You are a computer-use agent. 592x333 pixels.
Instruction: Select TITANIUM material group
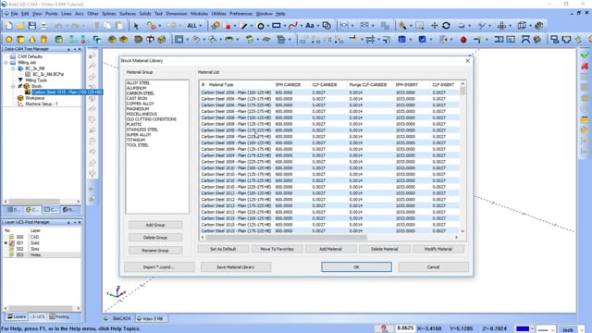coord(136,140)
